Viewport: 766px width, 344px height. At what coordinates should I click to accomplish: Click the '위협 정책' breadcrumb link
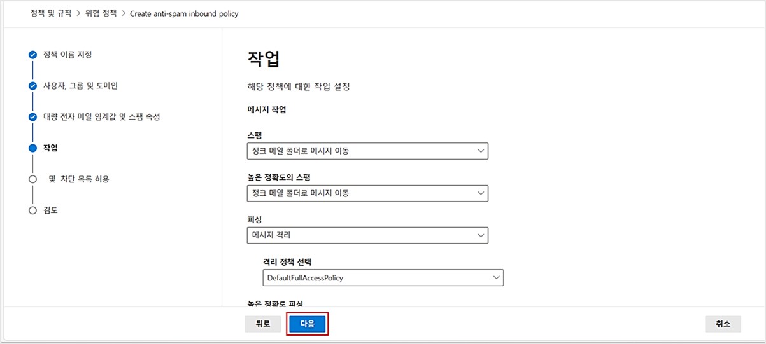[101, 13]
